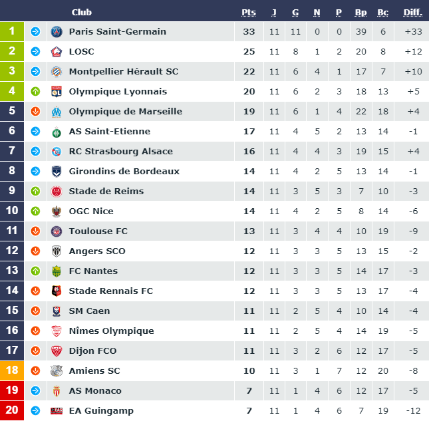
Task: Select the Dijon FCO table row name
Action: pos(92,351)
